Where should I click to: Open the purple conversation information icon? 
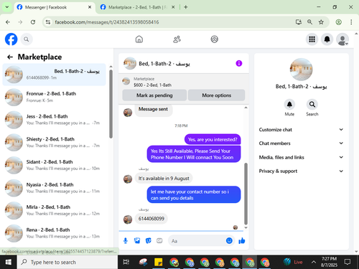pos(239,63)
